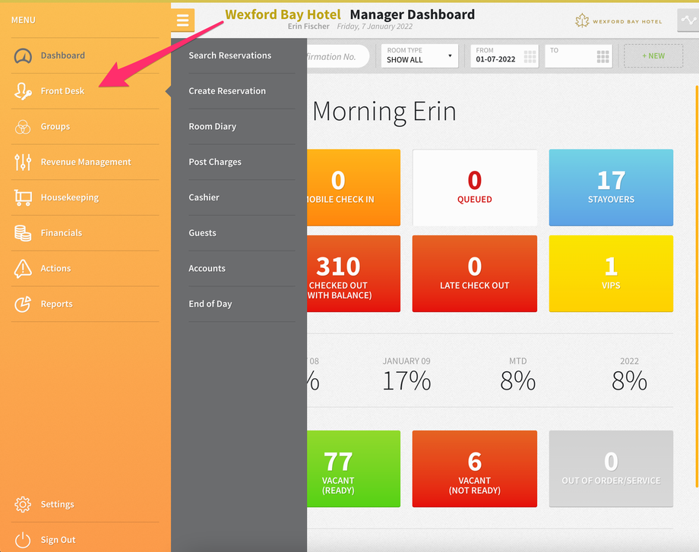
Task: Select Guests in the submenu
Action: point(242,233)
